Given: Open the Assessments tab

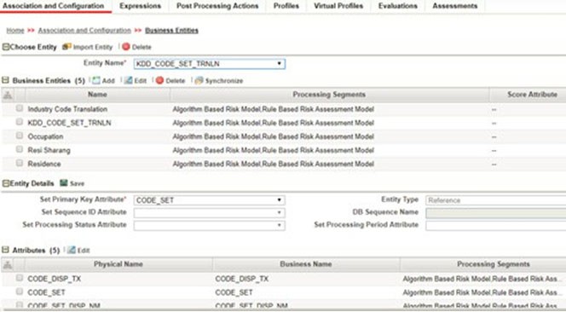Looking at the screenshot, I should click(455, 6).
